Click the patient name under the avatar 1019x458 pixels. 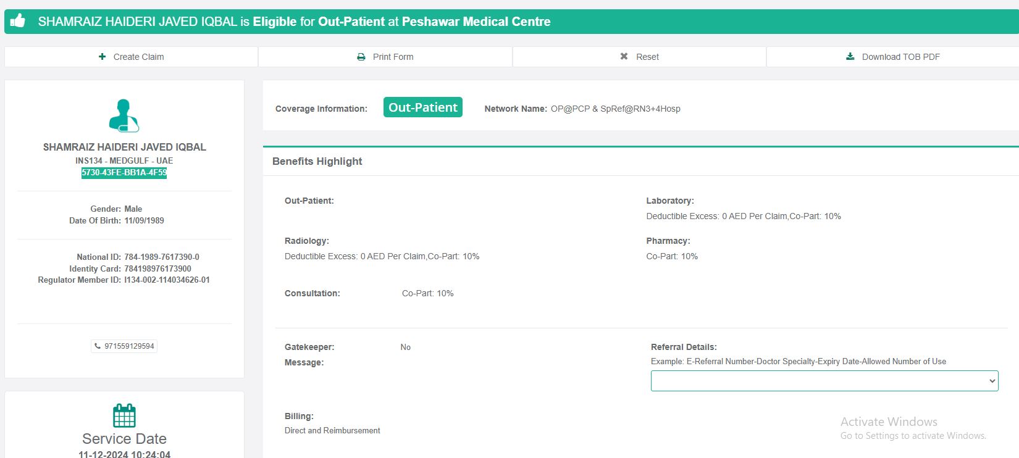(124, 147)
